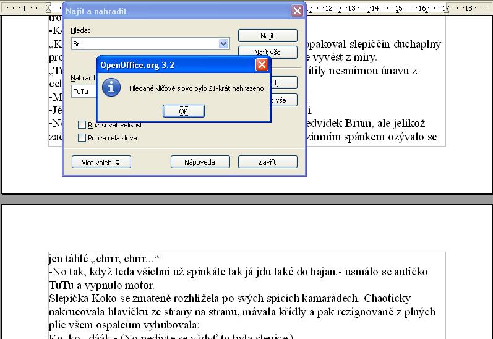Click the word TuTu in document text
Viewport: 493px width, 339px height.
coord(61,285)
